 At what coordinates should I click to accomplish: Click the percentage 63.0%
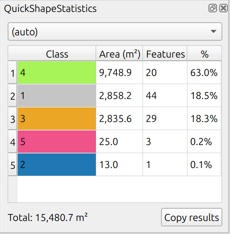204,73
